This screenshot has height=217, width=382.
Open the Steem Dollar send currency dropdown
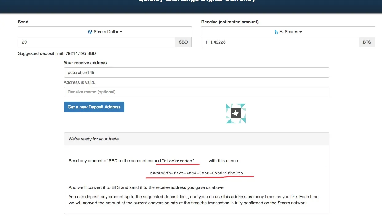[105, 32]
